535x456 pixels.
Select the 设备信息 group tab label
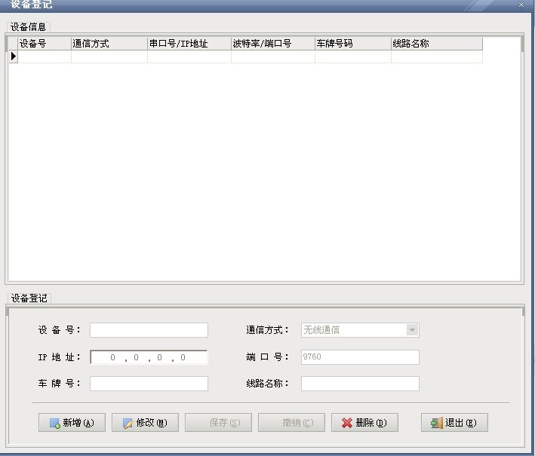pyautogui.click(x=29, y=27)
